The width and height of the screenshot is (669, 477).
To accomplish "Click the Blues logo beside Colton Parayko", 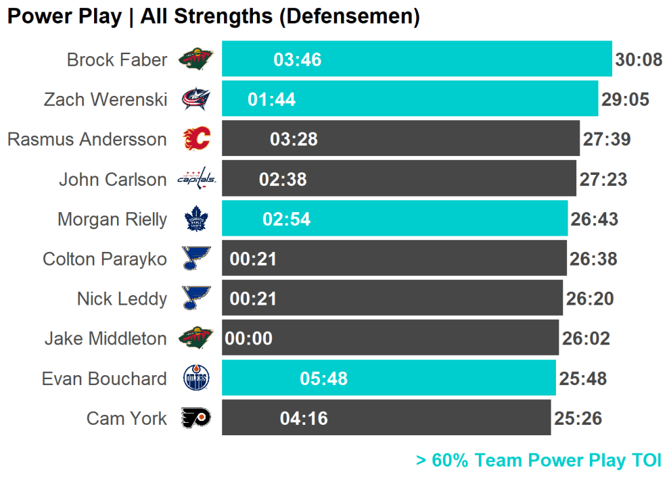I will (x=196, y=259).
